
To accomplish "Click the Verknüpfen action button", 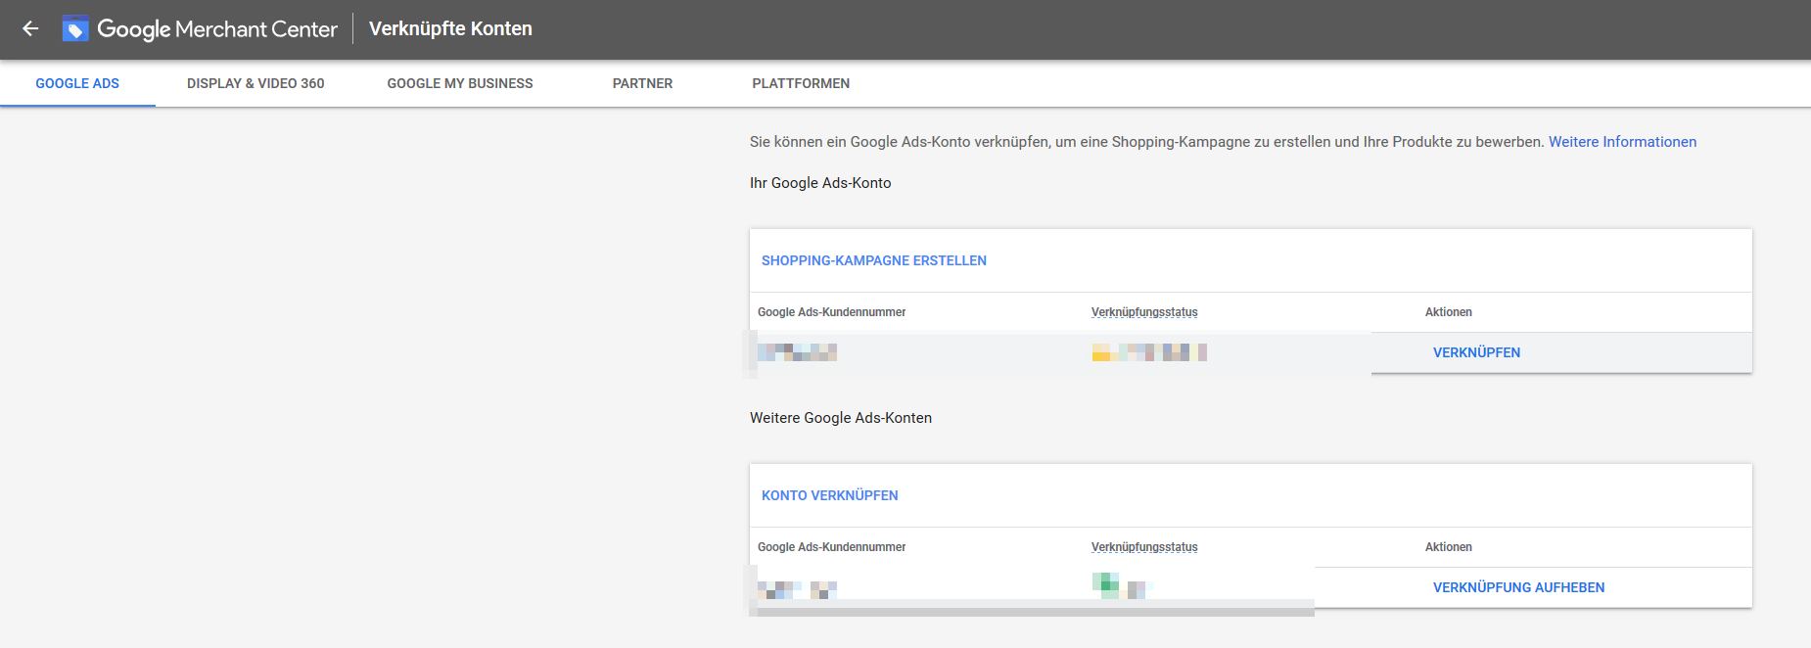I will coord(1476,352).
